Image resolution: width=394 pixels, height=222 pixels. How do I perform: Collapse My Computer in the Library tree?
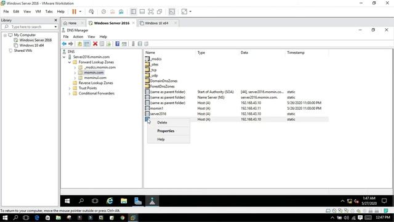click(5, 35)
